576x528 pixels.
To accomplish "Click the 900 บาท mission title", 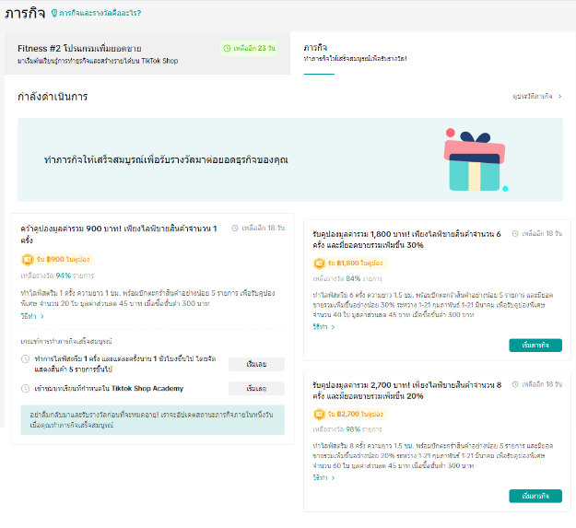I will 119,234.
